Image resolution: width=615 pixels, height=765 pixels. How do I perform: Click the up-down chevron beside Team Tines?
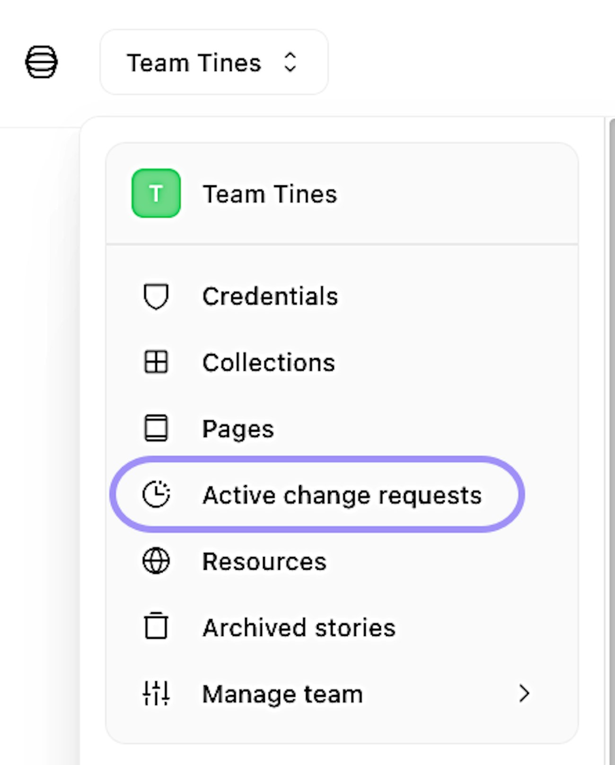coord(290,62)
